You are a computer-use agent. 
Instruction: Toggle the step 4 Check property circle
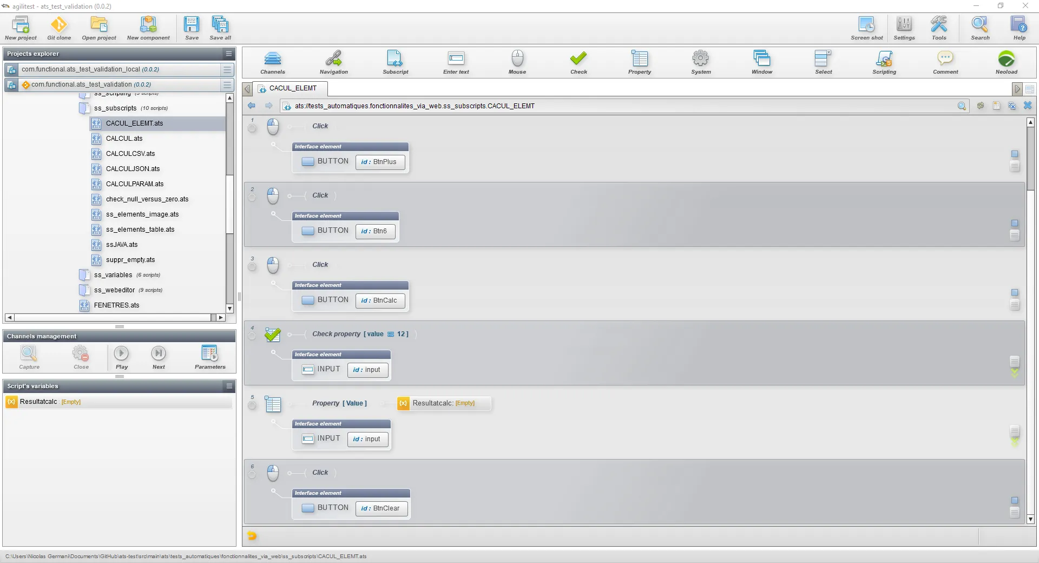[252, 336]
